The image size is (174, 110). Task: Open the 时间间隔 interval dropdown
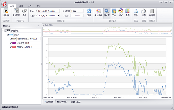tap(82, 11)
